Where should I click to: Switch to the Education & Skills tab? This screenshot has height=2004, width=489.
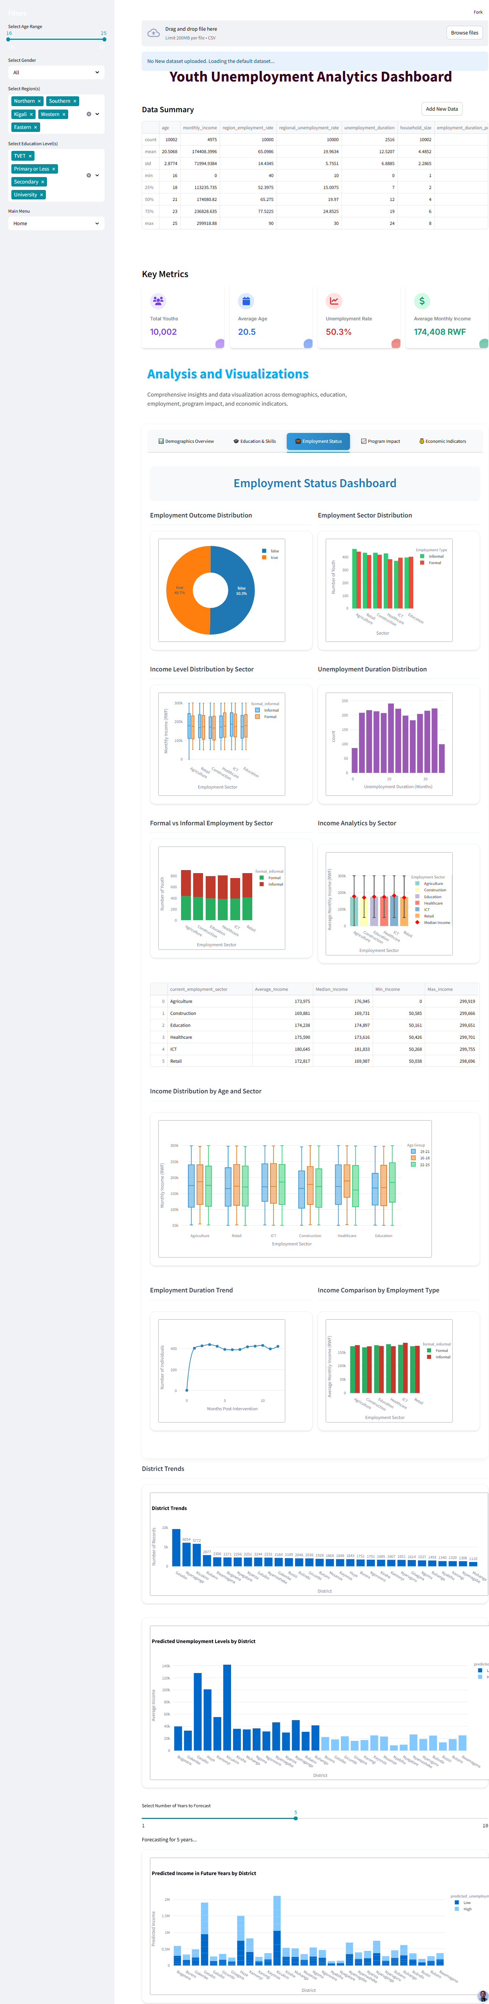coord(254,441)
